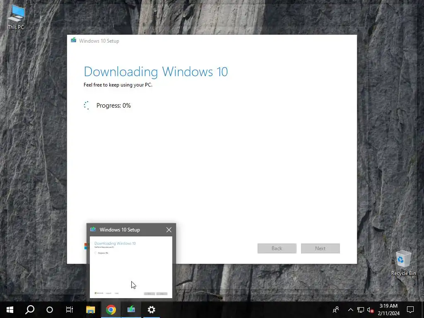Open the Windows Start menu
The image size is (424, 318).
(x=10, y=310)
